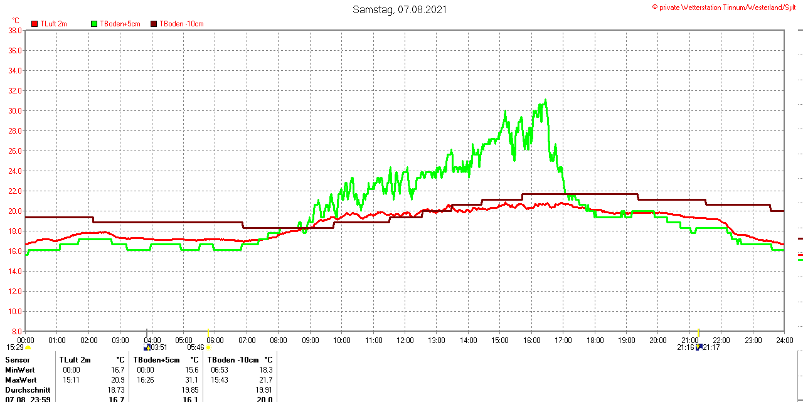803x402 pixels.
Task: Click the TLuft 2m column header in table
Action: pos(75,360)
